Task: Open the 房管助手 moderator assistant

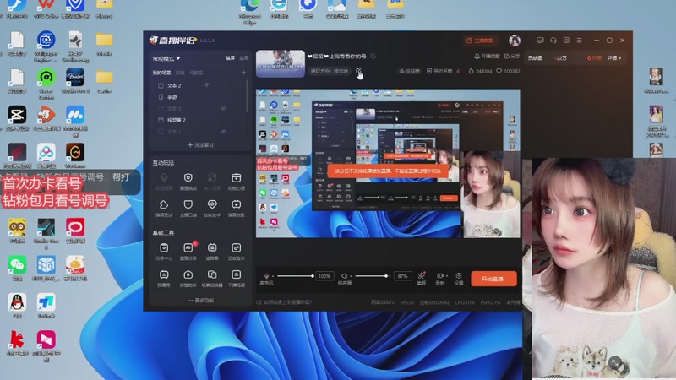Action: point(188,278)
